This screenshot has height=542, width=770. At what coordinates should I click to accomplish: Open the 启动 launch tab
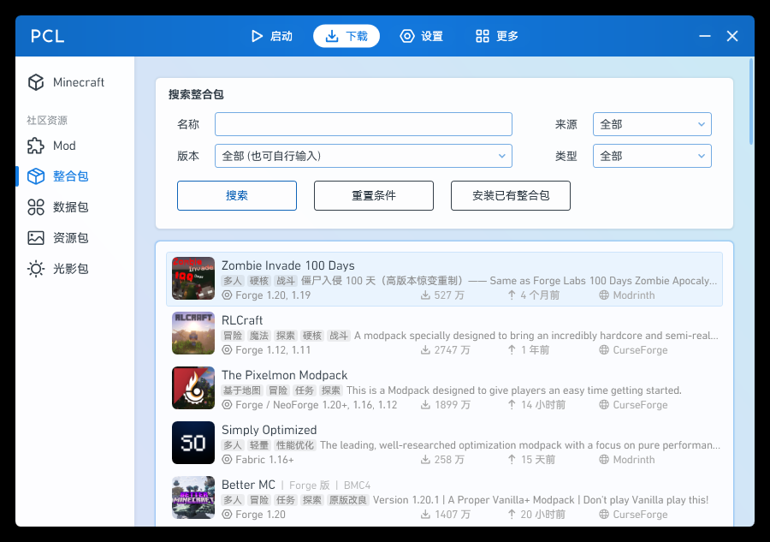pyautogui.click(x=271, y=36)
